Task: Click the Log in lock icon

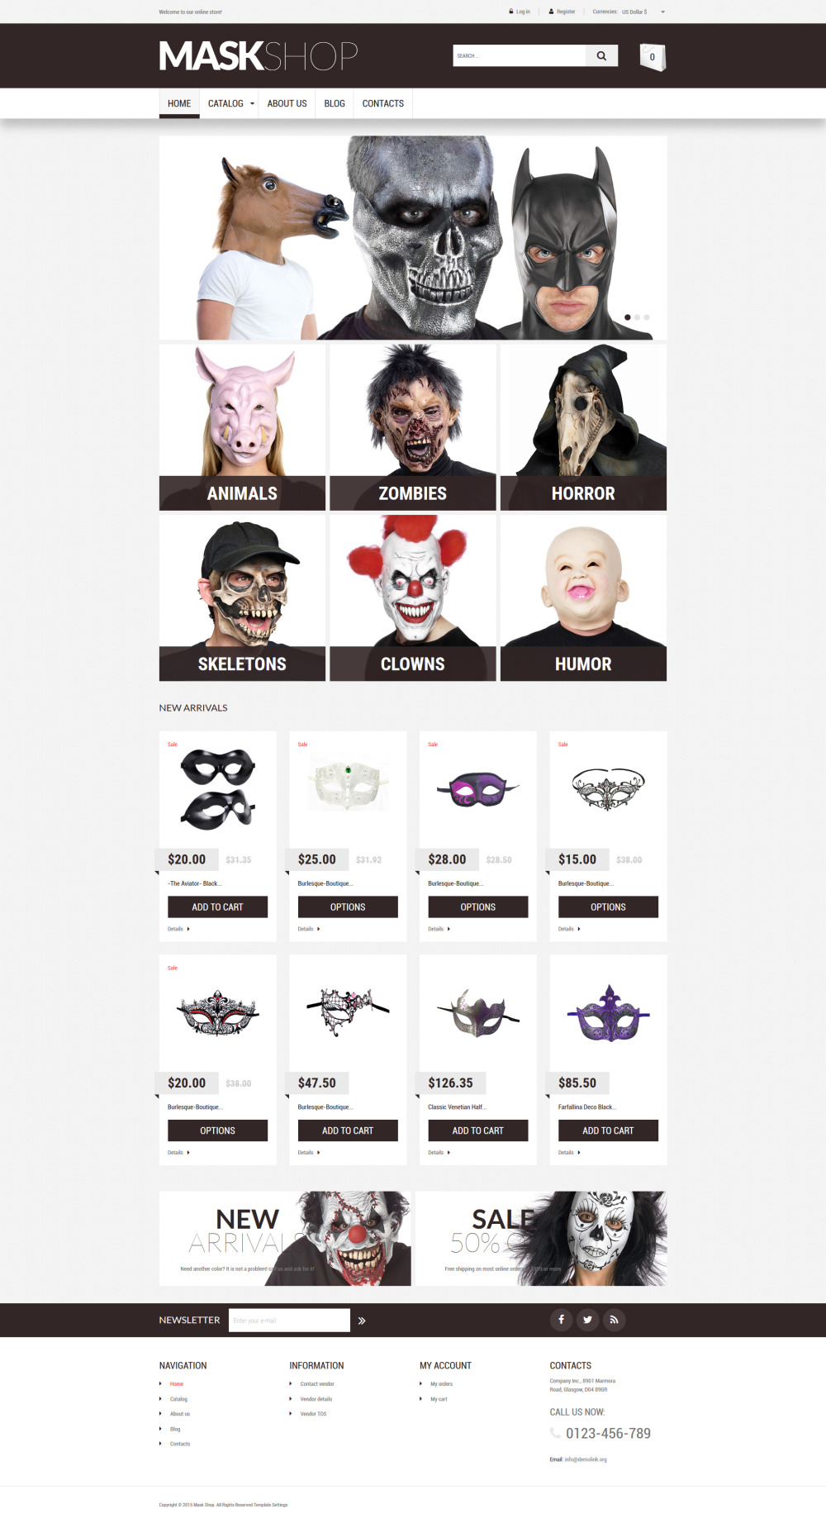Action: [511, 12]
